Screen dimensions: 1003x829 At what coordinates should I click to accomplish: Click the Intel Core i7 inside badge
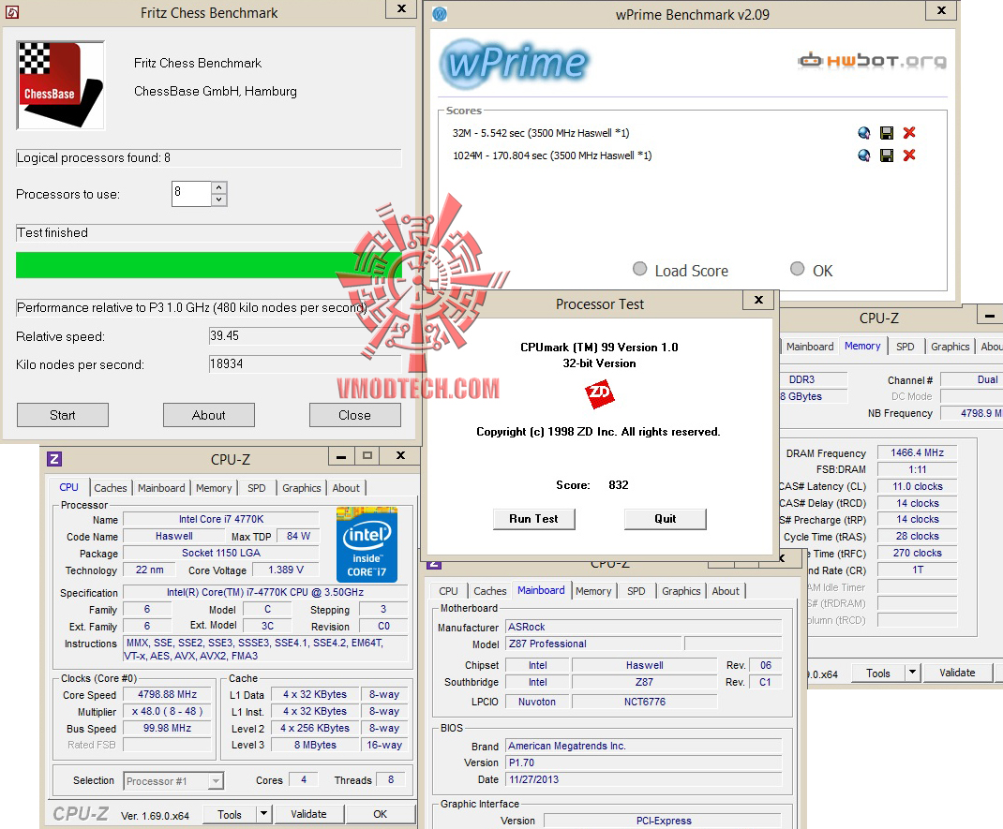point(367,544)
